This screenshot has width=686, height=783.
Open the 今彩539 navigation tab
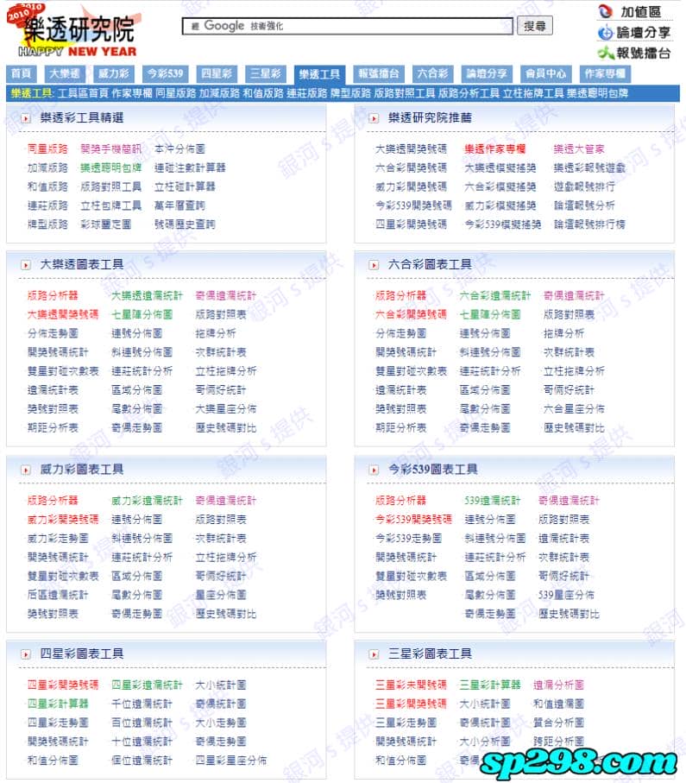165,74
